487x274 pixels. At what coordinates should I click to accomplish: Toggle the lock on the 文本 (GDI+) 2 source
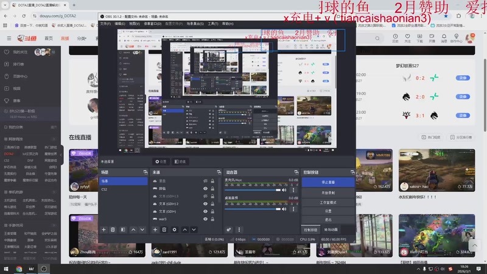point(212,204)
